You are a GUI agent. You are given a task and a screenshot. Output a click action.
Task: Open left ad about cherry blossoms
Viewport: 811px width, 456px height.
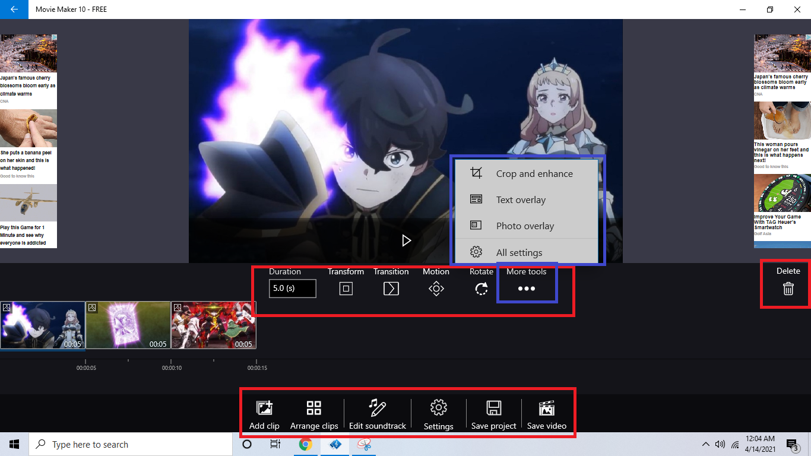tap(28, 68)
